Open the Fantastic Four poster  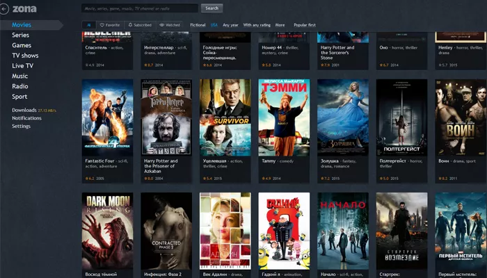tap(107, 117)
